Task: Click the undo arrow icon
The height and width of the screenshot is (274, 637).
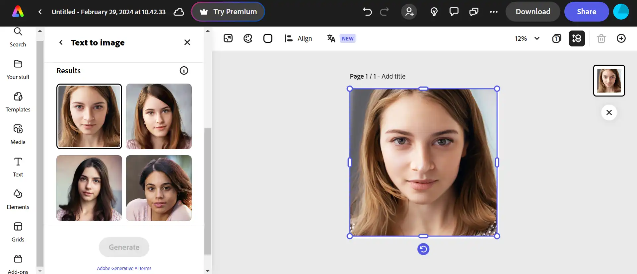Action: (x=367, y=12)
